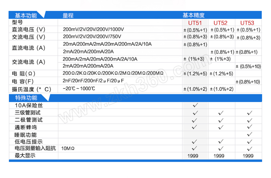Click the 型号 row label
Image resolution: width=271 pixels, height=178 pixels.
17,22
